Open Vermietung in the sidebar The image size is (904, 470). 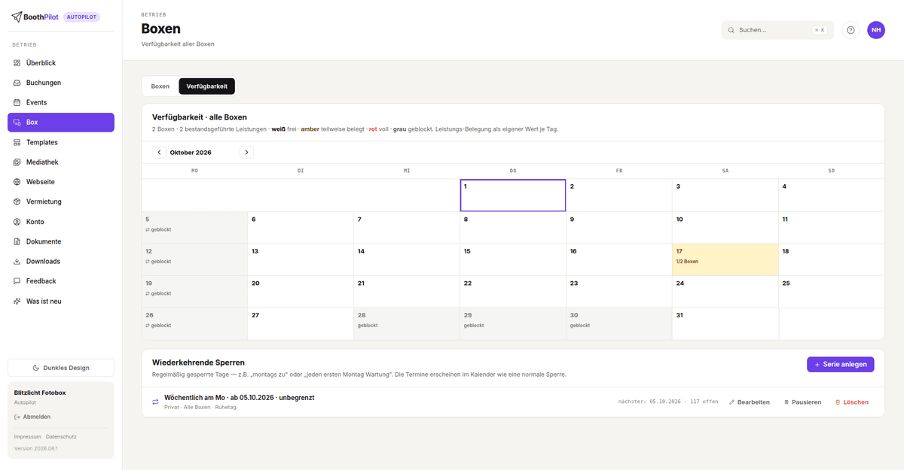coord(61,202)
